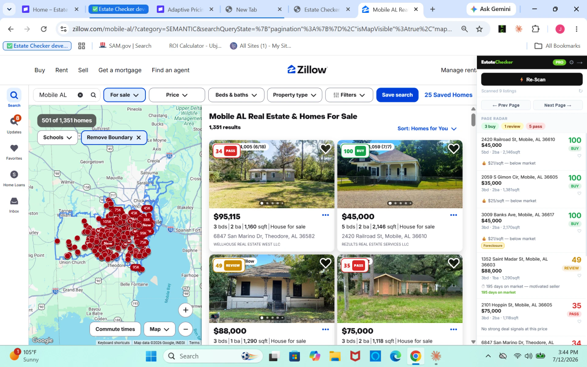Image resolution: width=587 pixels, height=367 pixels.
Task: Click the magnifier in the search box
Action: coord(93,95)
